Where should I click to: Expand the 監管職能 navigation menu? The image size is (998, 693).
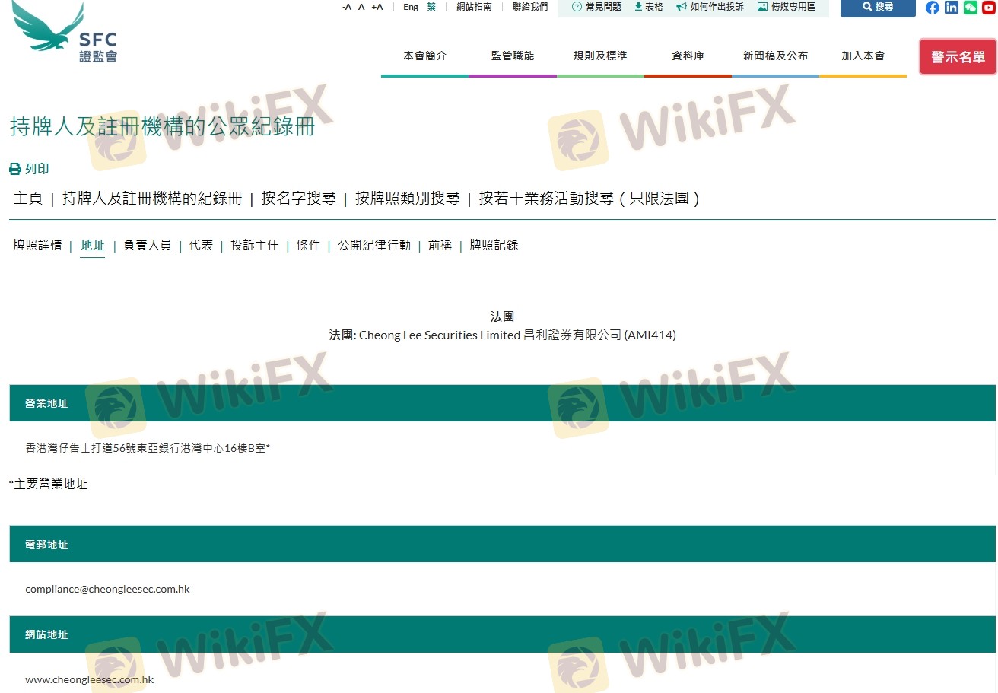coord(513,56)
